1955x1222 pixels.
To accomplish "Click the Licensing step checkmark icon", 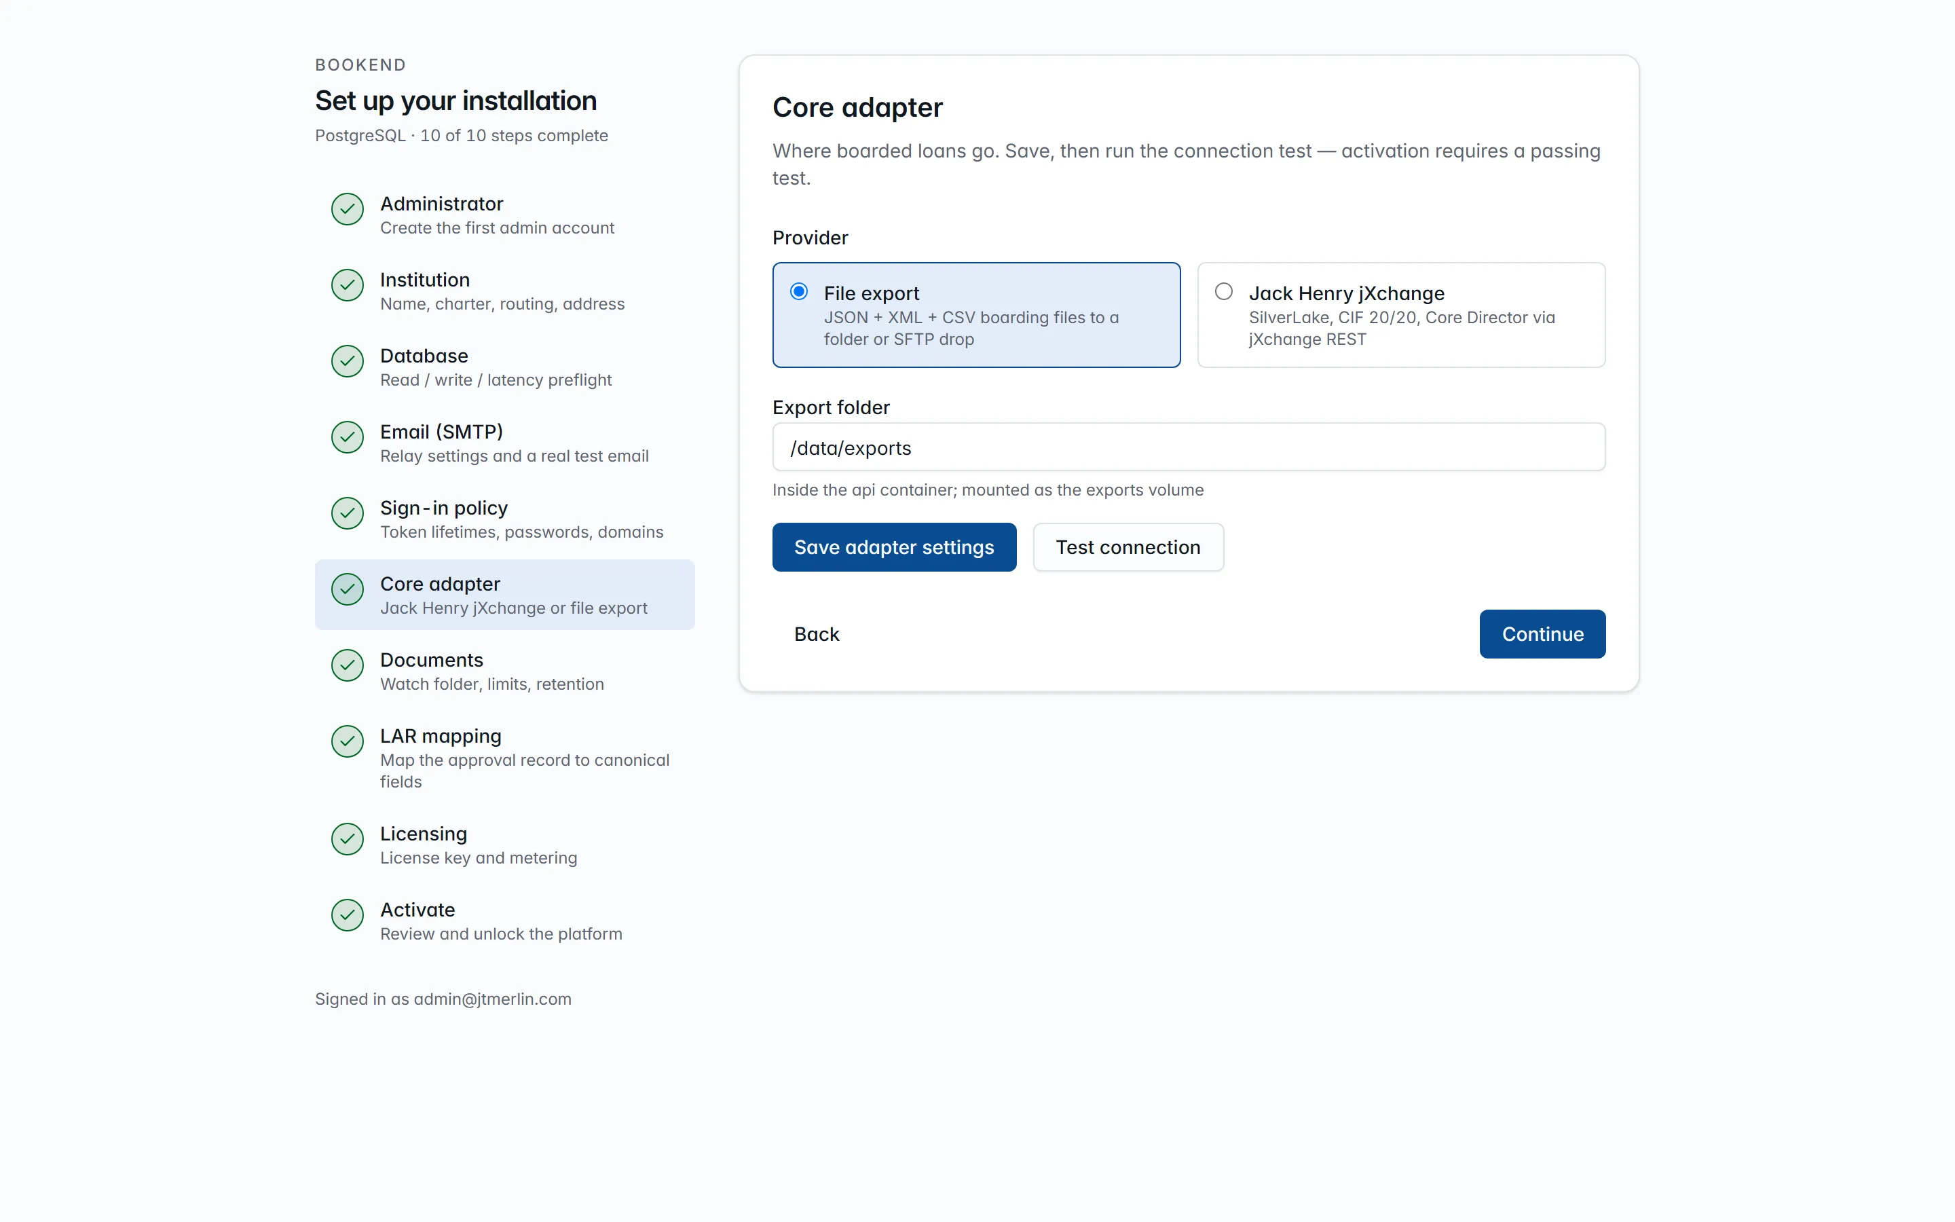I will coord(348,839).
